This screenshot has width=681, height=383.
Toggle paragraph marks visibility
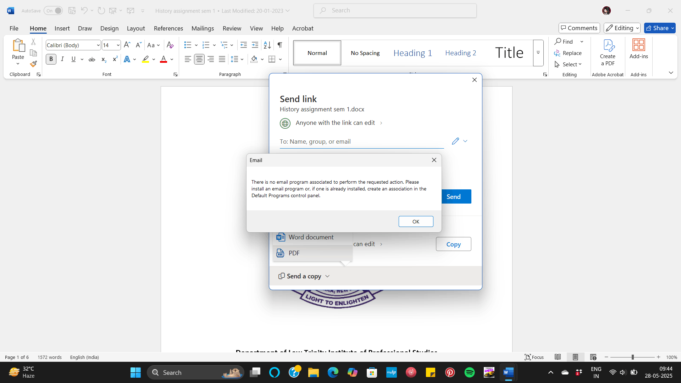point(279,45)
